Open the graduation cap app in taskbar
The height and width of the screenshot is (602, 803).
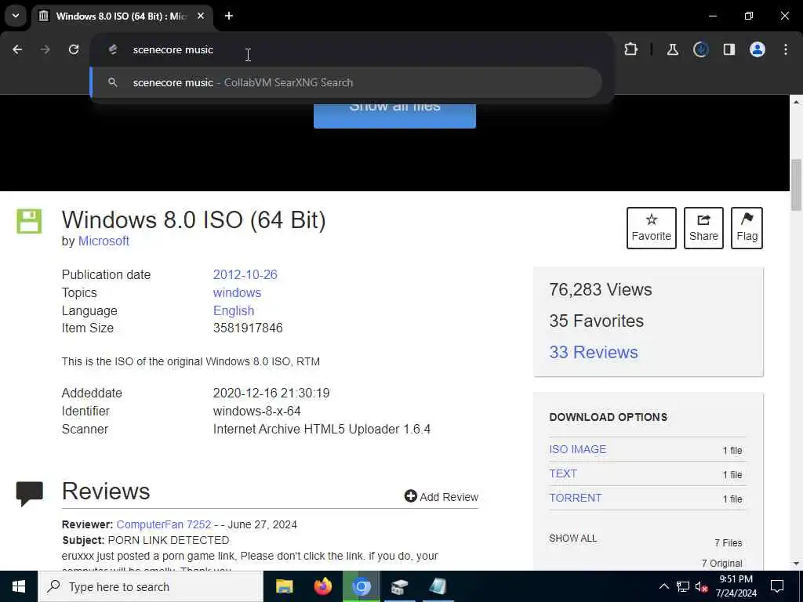pyautogui.click(x=399, y=586)
